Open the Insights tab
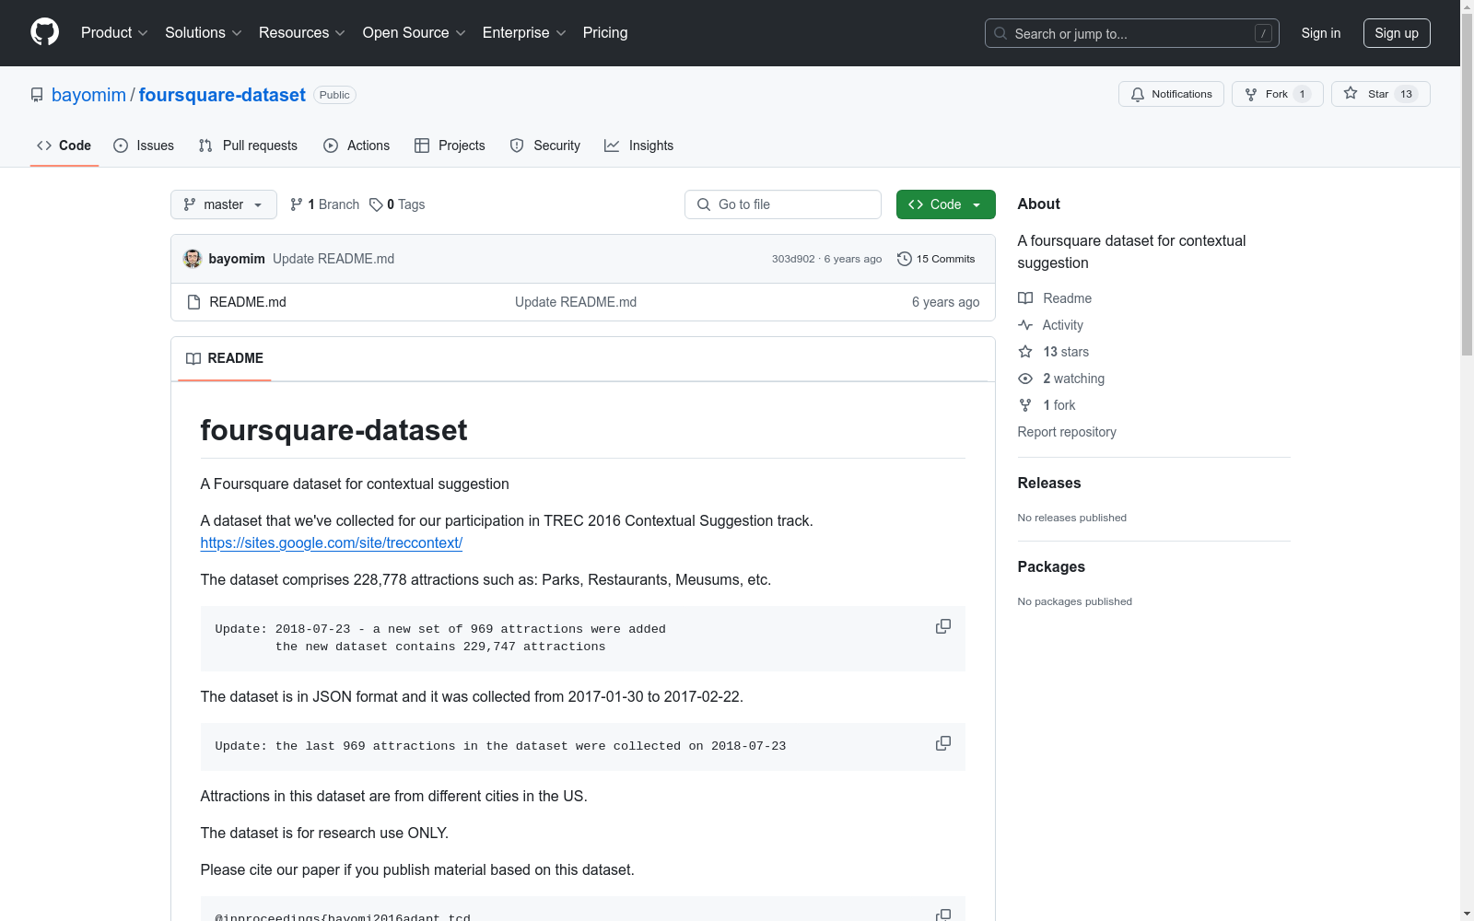Viewport: 1474px width, 921px height. point(639,146)
